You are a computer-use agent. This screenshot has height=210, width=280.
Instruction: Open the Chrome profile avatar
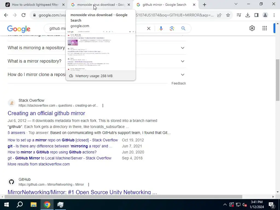[x=265, y=15]
